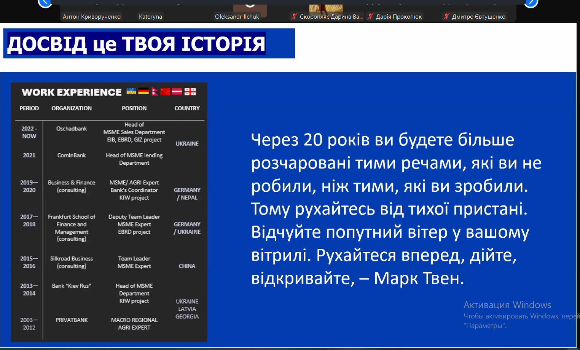The width and height of the screenshot is (580, 350).
Task: Click the Oschadbank organization entry
Action: pos(72,129)
